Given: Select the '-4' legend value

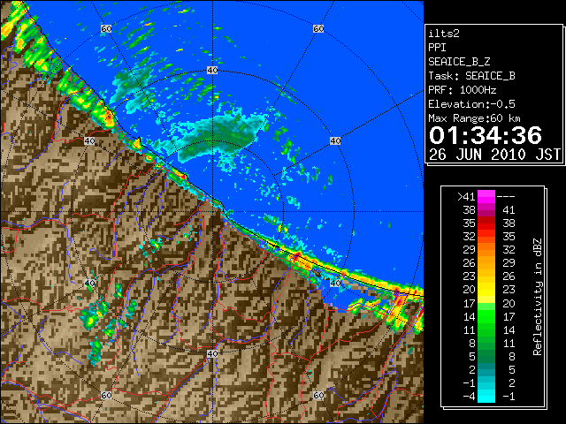Looking at the screenshot, I should [469, 396].
